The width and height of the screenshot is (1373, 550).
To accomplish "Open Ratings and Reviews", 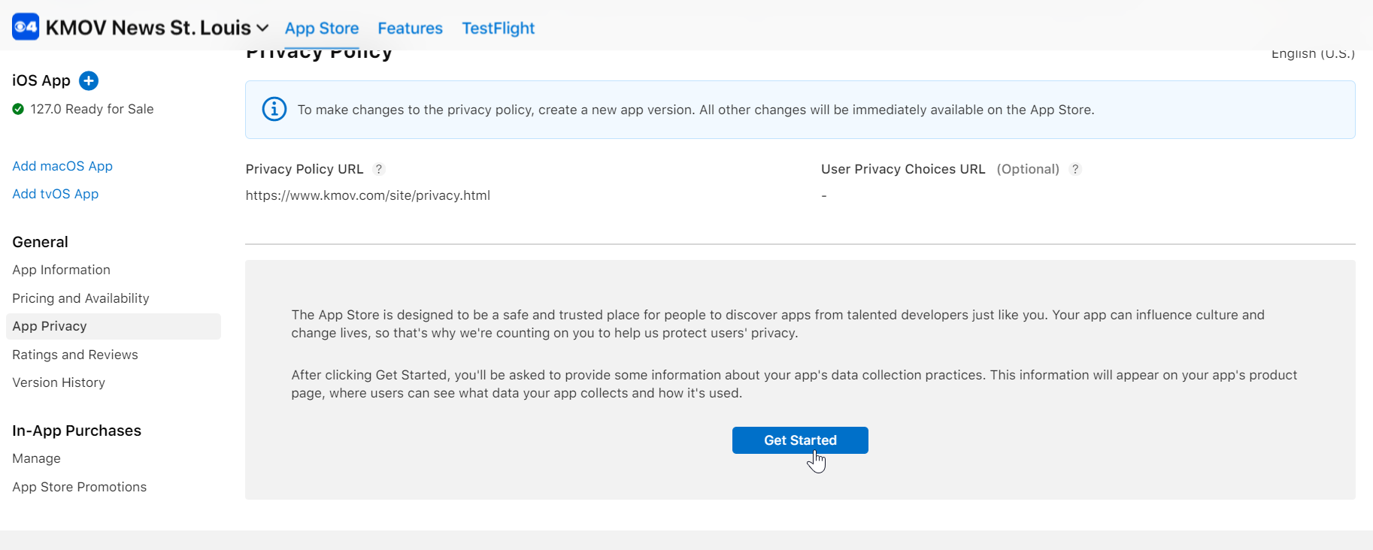I will [x=75, y=355].
